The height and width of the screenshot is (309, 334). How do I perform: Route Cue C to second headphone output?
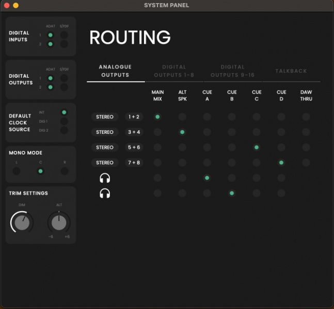point(257,193)
